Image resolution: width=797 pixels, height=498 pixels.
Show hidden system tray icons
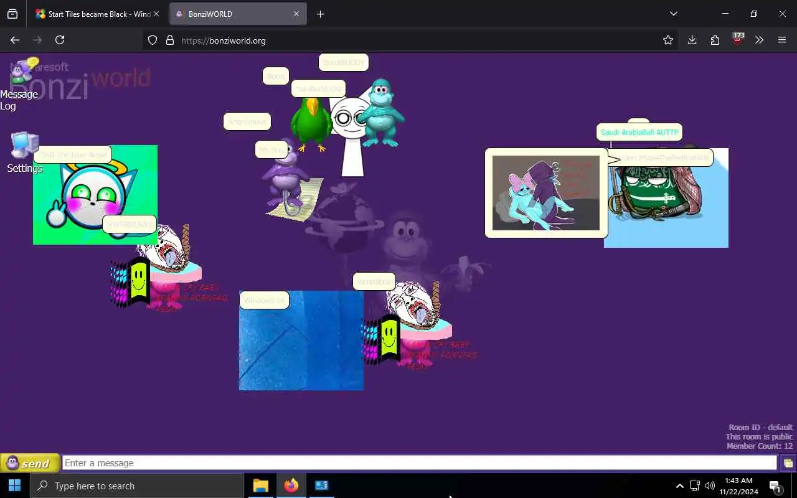pos(680,486)
